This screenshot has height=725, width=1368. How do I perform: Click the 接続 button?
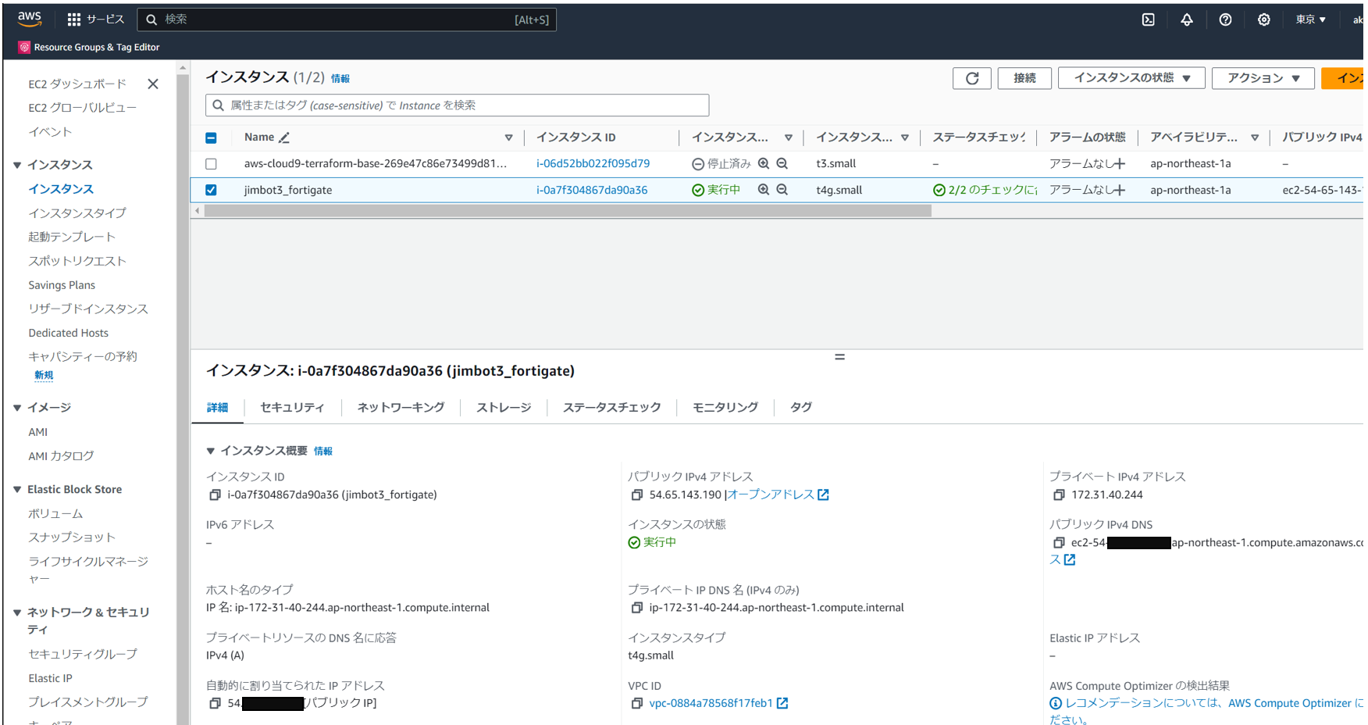1024,78
